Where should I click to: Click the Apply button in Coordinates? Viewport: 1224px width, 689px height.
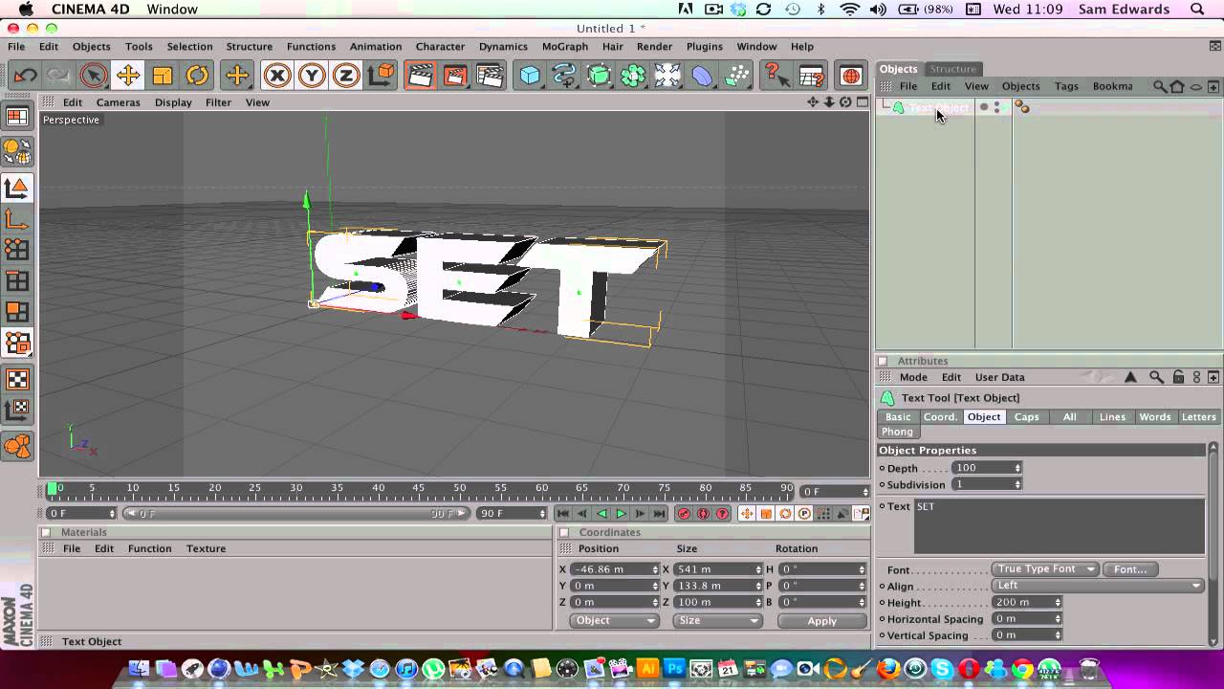821,620
